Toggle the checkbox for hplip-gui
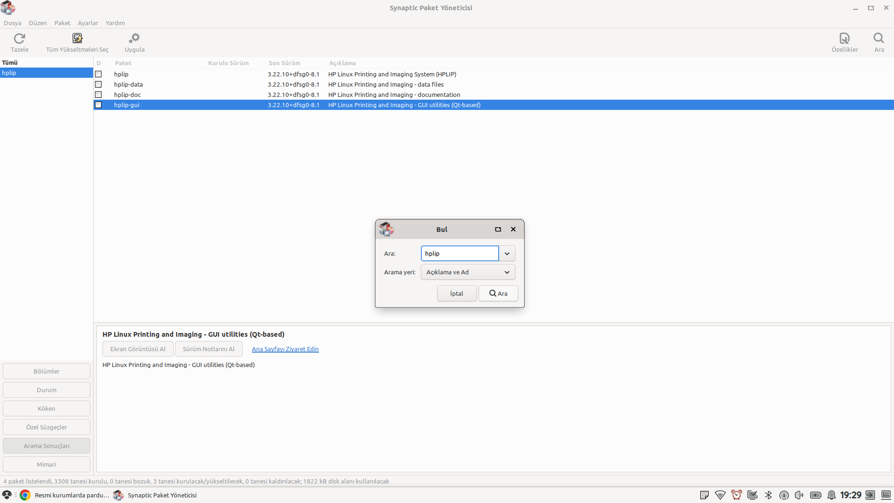This screenshot has height=503, width=894. (x=98, y=105)
